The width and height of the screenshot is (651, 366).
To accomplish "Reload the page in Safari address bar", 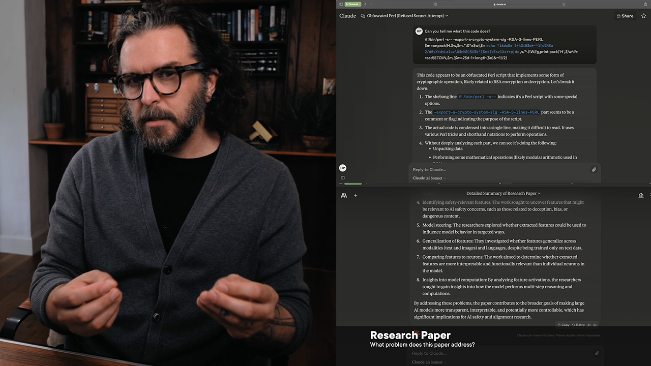I will coord(564,4).
